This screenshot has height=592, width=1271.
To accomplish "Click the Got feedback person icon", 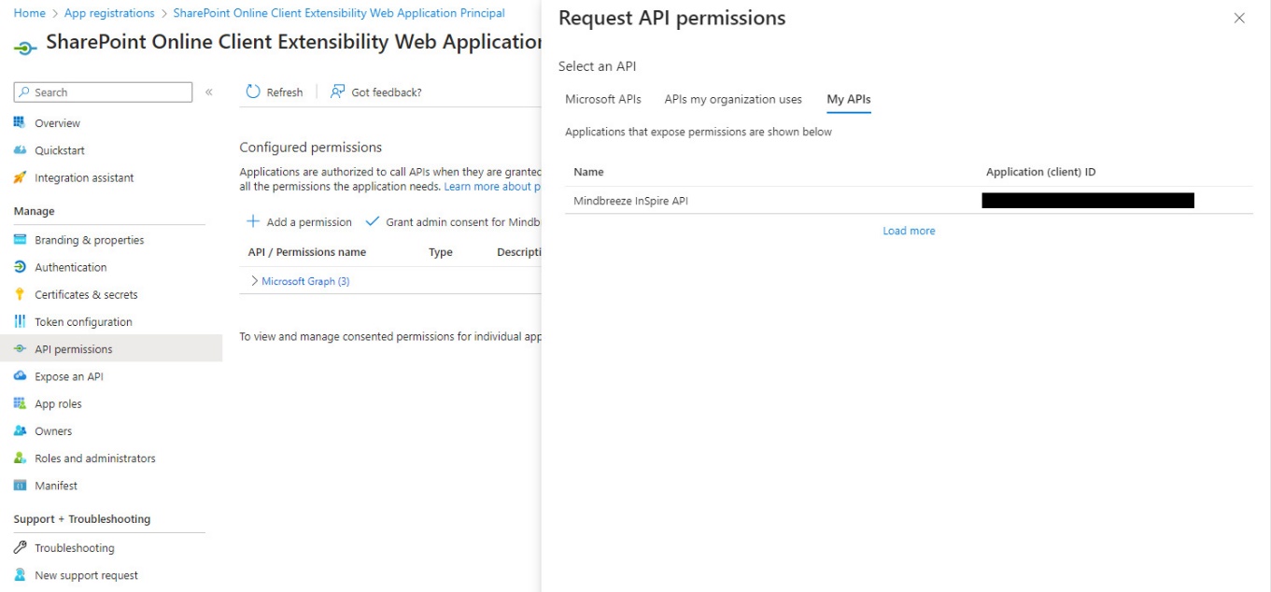I will tap(337, 92).
